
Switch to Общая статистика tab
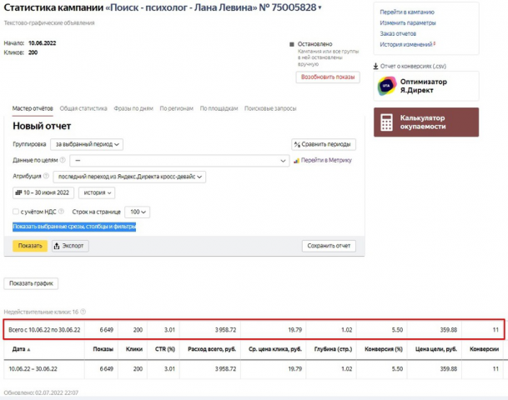[x=83, y=108]
